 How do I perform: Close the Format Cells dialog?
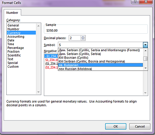[x=146, y=2]
